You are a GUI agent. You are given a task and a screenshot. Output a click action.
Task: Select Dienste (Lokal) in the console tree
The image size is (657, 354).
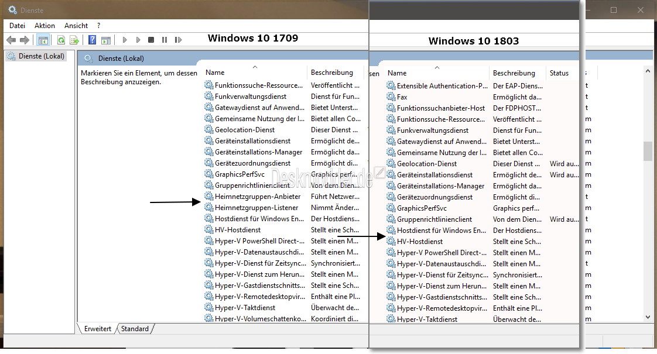pyautogui.click(x=42, y=56)
